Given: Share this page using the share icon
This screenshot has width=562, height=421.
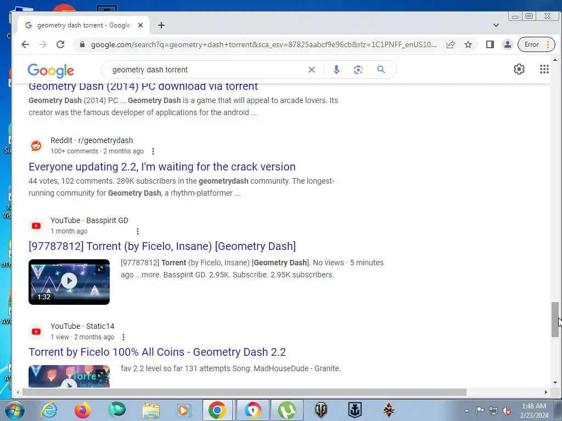Looking at the screenshot, I should pos(451,44).
